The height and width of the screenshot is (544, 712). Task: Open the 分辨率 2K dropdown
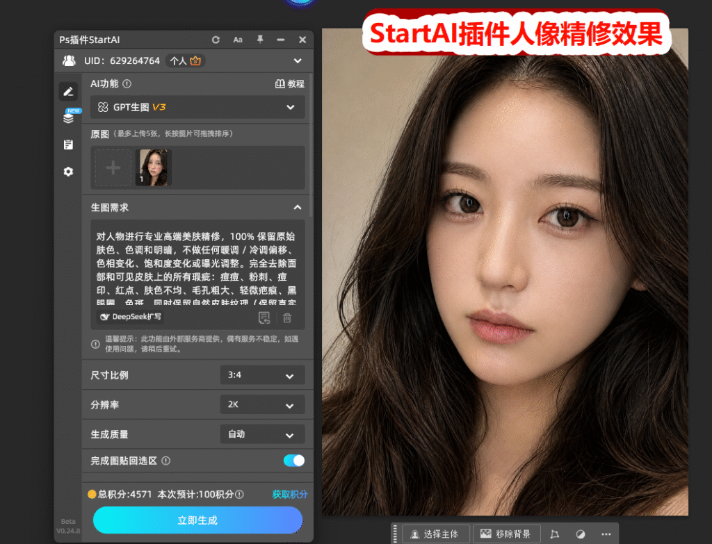pos(262,405)
